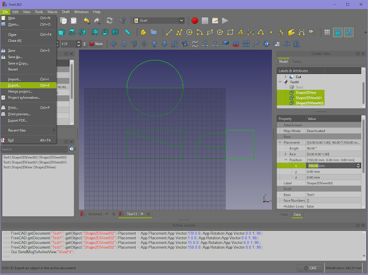Open the View property tab
Screen dimensions: 368x275
pos(284,214)
